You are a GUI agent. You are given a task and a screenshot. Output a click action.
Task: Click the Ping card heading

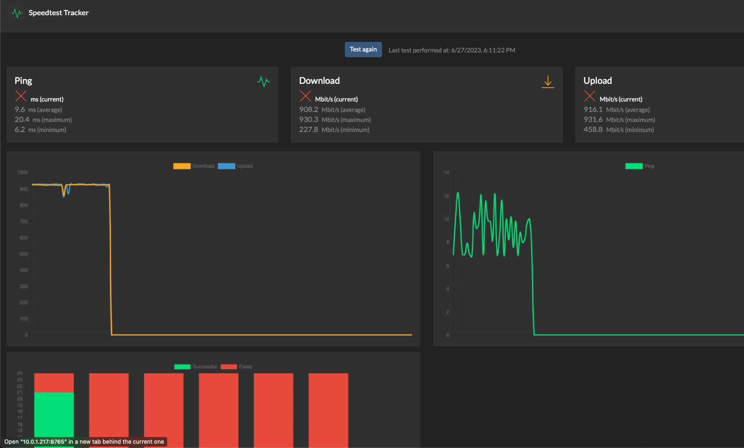[x=23, y=81]
